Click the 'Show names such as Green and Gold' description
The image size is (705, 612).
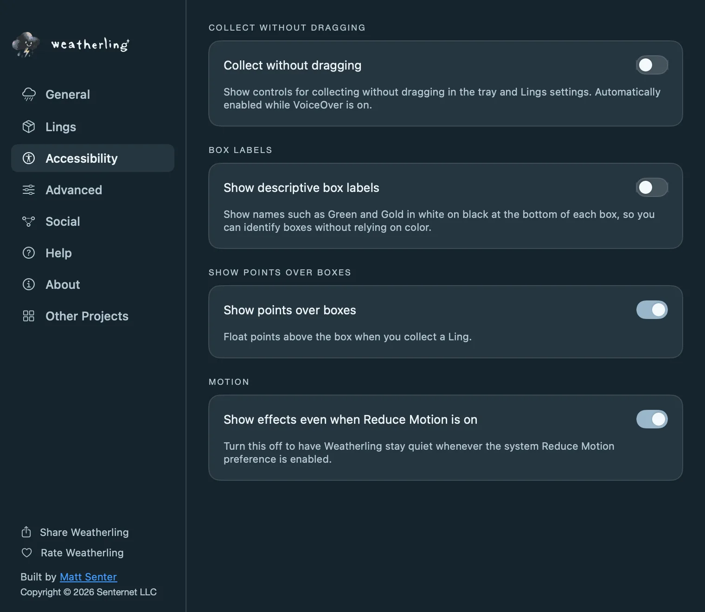pyautogui.click(x=439, y=221)
